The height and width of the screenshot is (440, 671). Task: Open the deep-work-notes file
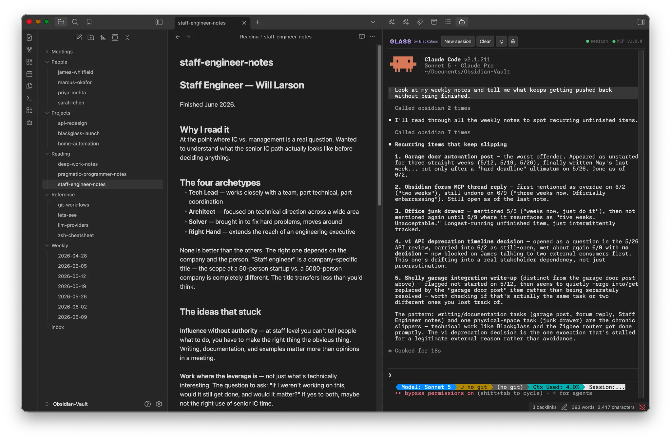(x=78, y=164)
